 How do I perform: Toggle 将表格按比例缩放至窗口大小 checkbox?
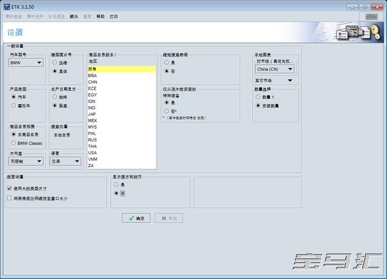[10, 198]
